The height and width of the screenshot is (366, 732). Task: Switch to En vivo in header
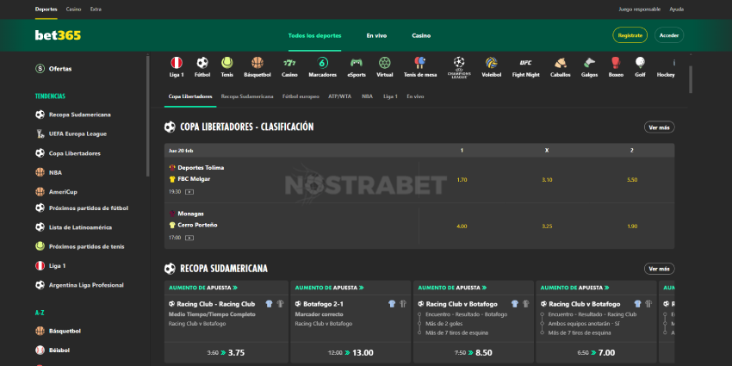[x=376, y=35]
